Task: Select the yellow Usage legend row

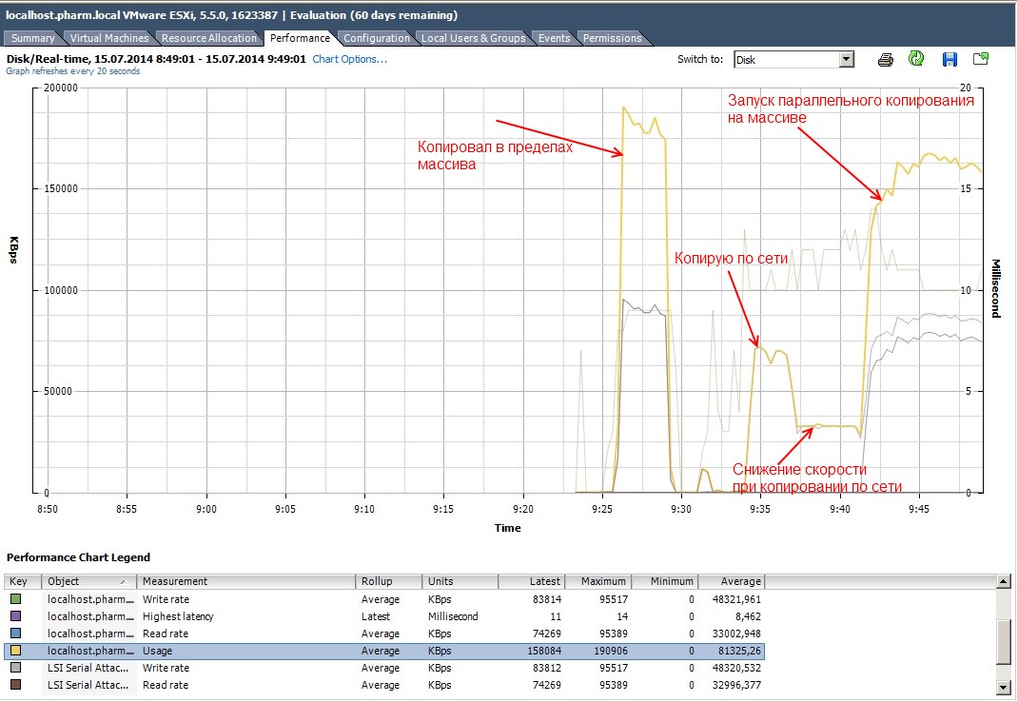Action: (381, 651)
